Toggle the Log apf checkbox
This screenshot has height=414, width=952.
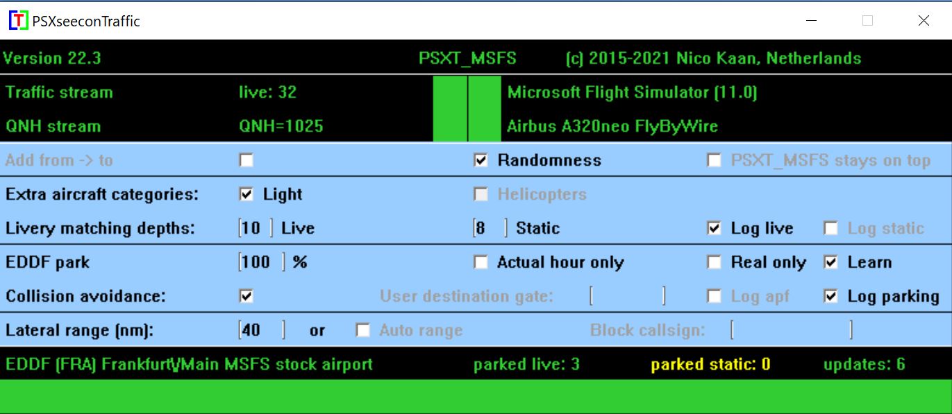714,296
